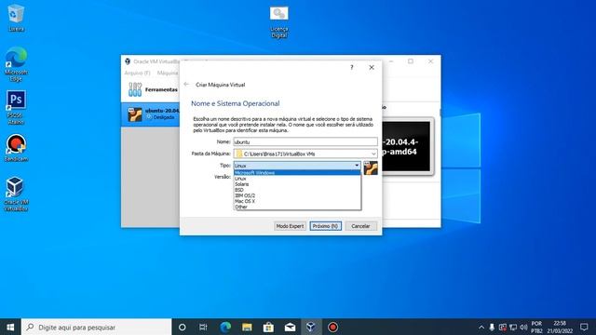Image resolution: width=596 pixels, height=335 pixels.
Task: Open Licença Digital desktop icon
Action: [279, 22]
